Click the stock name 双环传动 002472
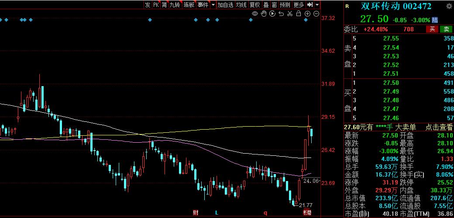454x218 pixels. 396,6
